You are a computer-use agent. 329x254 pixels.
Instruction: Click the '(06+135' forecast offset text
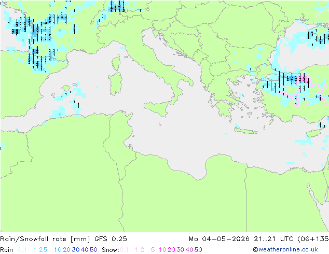[x=313, y=239]
